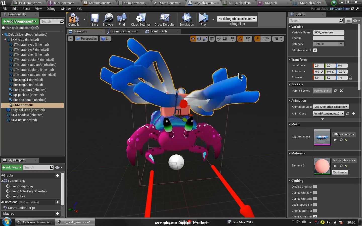Open INST_crab_anem material dropdown
Image resolution: width=362 pixels, height=226 pixels.
[344, 160]
